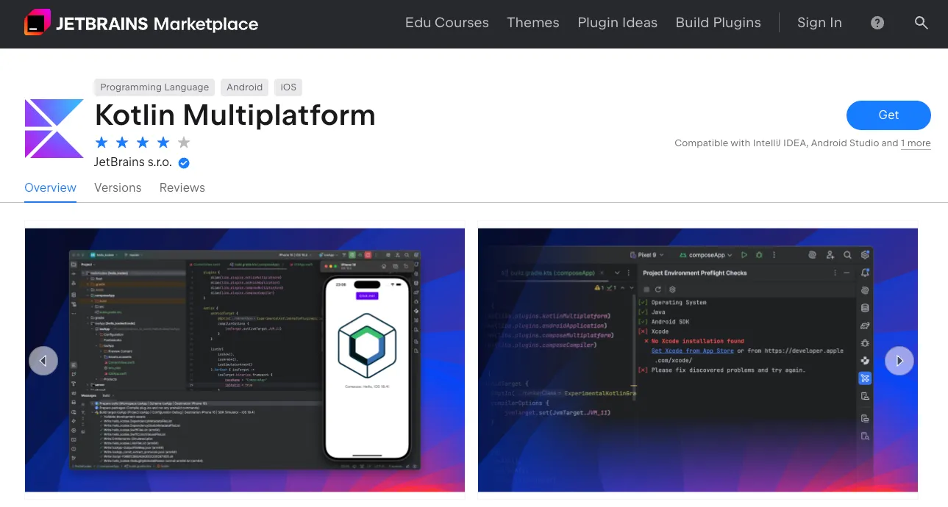Click the rerun icon in the Preflight Checks panel
Screen dimensions: 948x507
click(x=658, y=290)
